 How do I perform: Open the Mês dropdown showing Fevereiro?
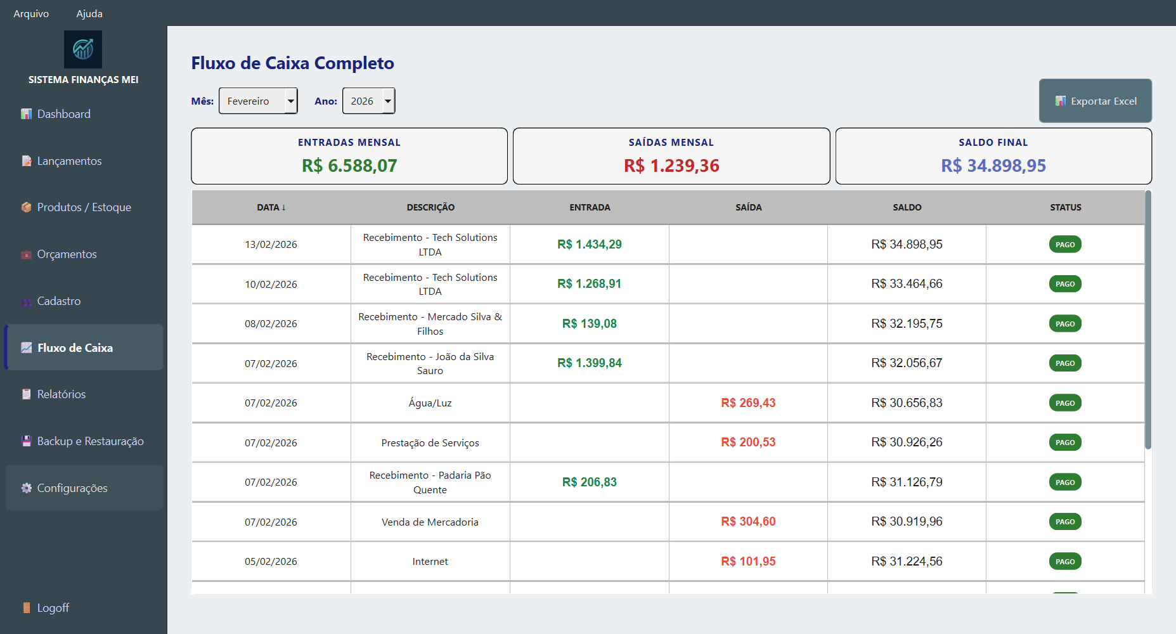[258, 101]
